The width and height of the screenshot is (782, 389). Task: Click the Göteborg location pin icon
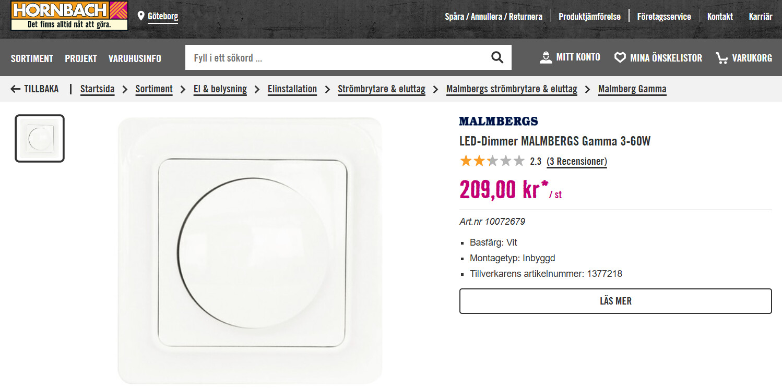coord(141,16)
